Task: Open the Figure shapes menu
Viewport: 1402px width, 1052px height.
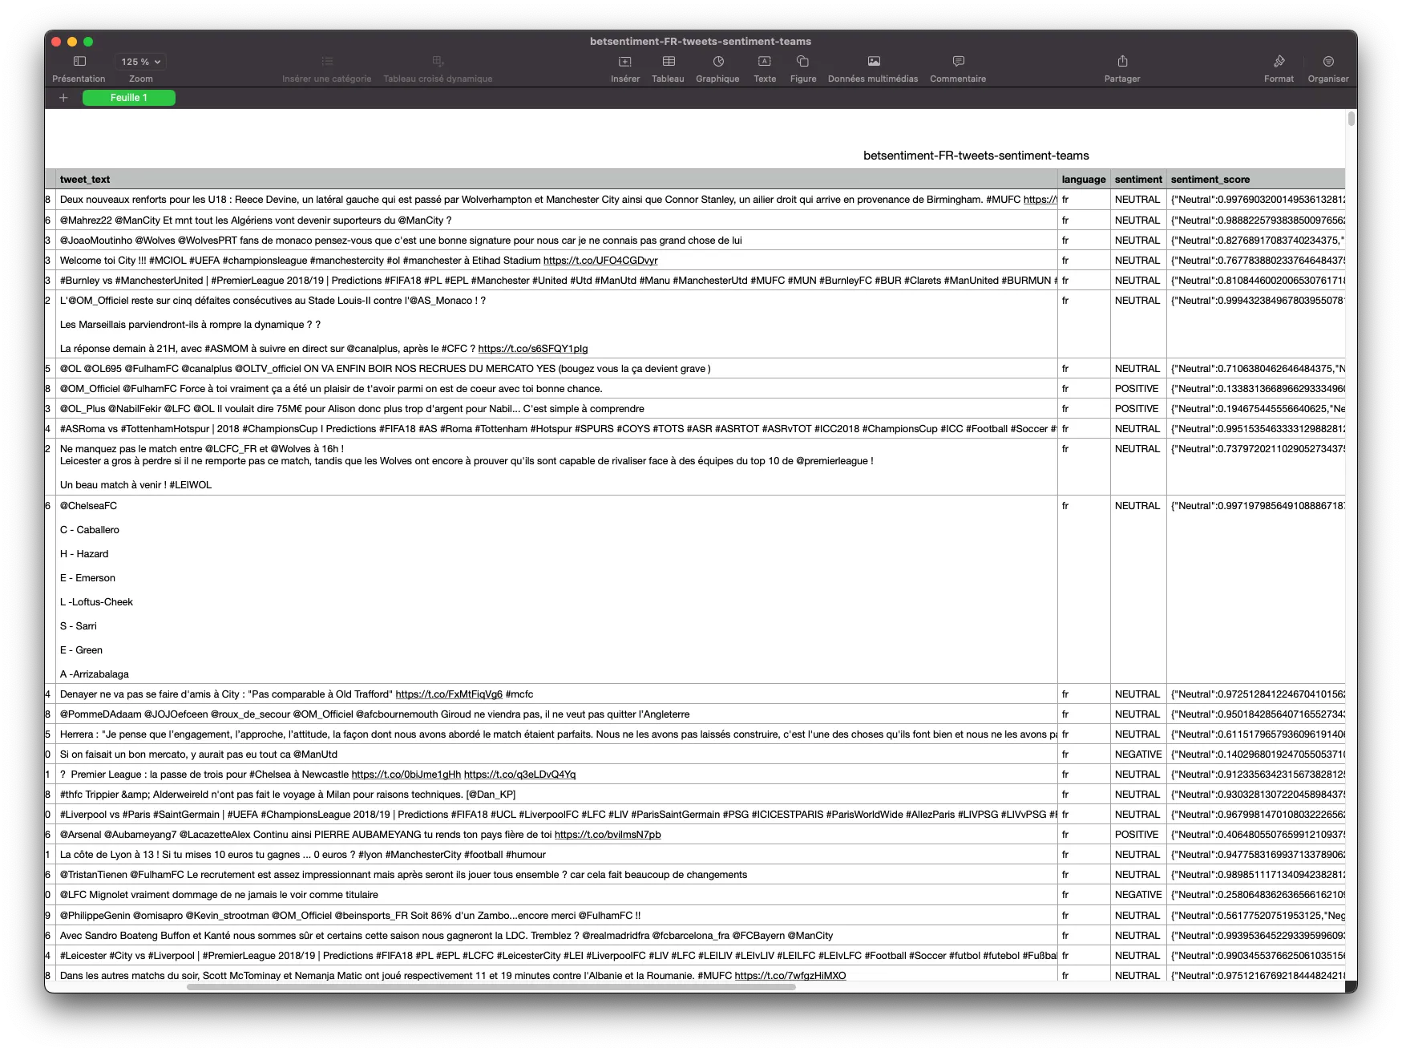Action: click(802, 62)
